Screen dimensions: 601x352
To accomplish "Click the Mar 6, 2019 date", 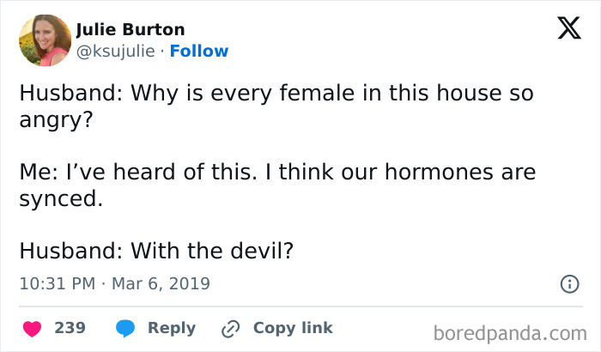I will 161,282.
